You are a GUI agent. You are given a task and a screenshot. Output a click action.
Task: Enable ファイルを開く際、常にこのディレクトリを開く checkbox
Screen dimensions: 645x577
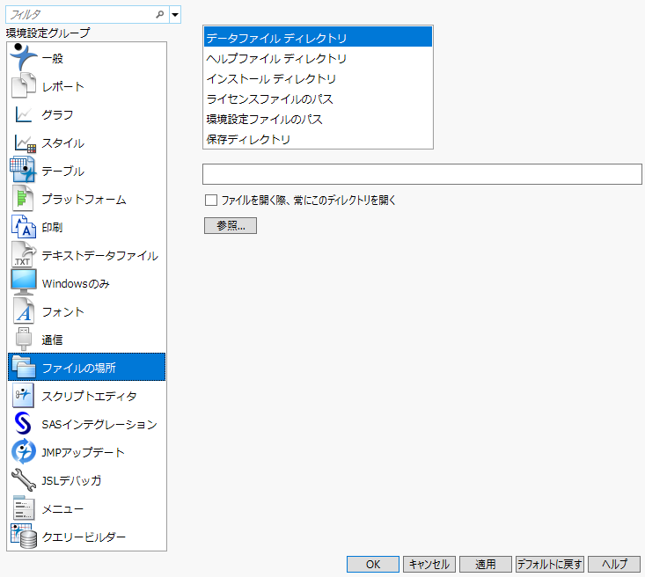[211, 201]
